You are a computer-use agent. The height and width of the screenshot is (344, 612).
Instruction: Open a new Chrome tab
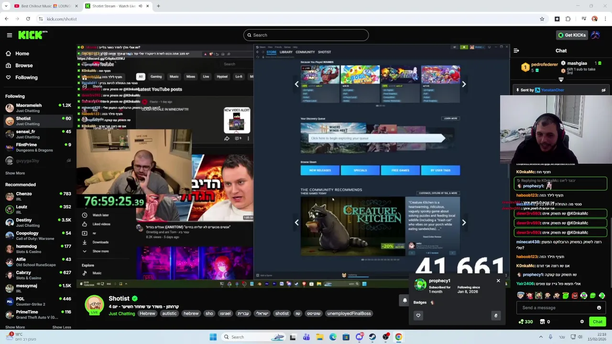click(x=158, y=6)
